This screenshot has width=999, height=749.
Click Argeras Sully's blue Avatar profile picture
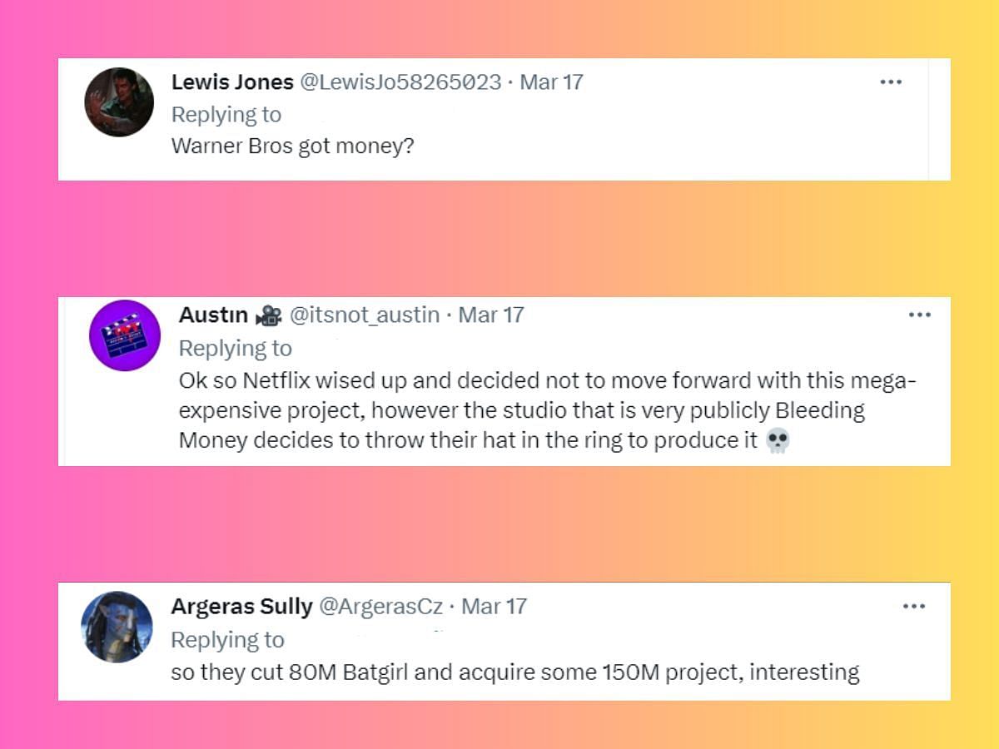(x=117, y=627)
